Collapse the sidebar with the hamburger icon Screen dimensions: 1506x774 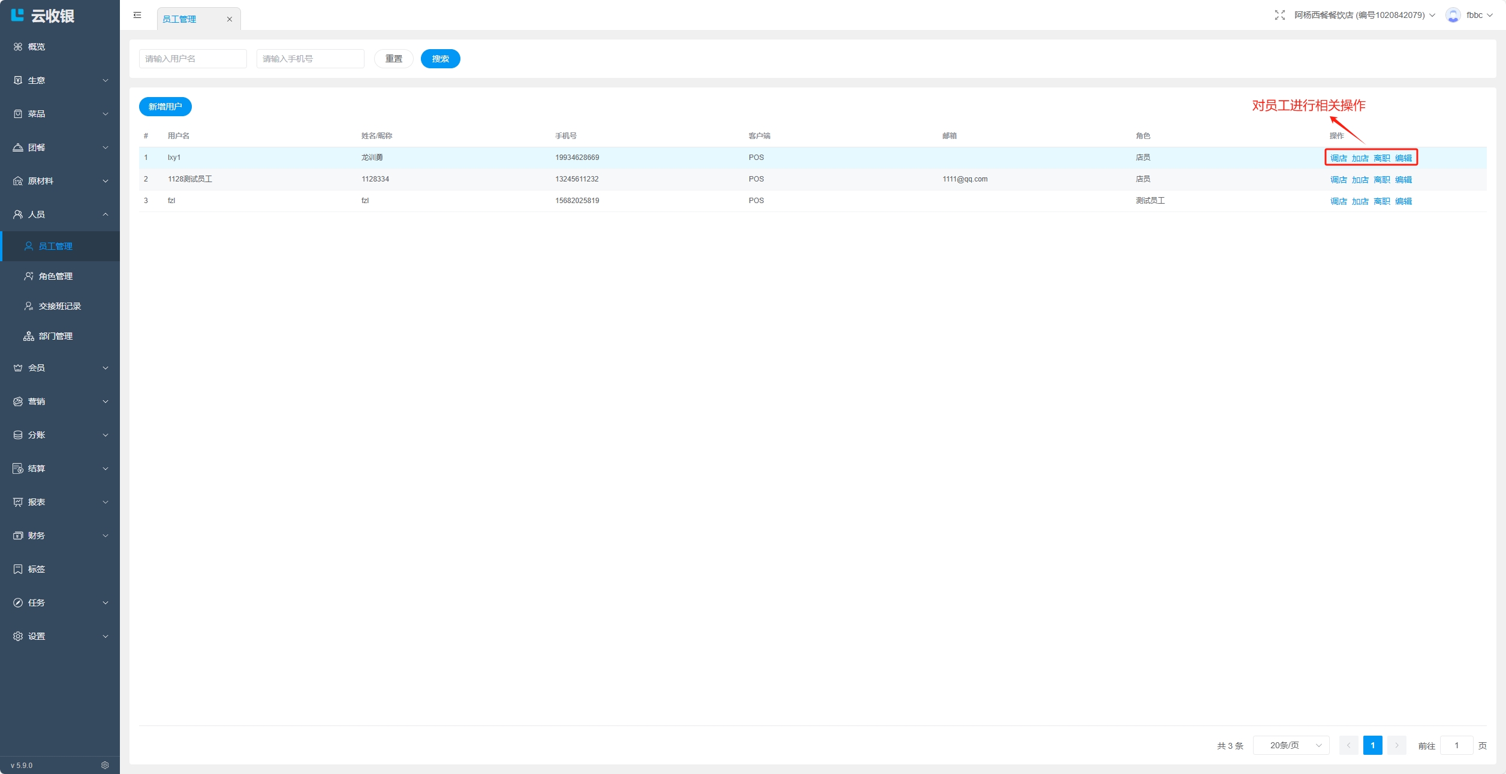click(137, 15)
